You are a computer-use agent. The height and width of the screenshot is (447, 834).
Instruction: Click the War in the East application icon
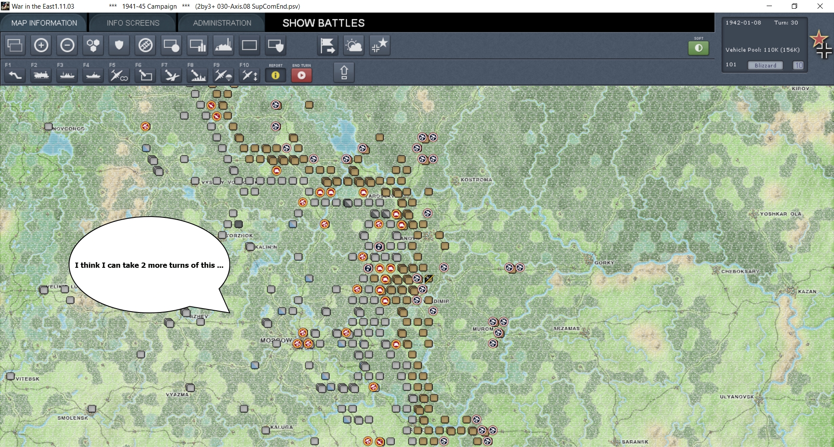click(5, 6)
